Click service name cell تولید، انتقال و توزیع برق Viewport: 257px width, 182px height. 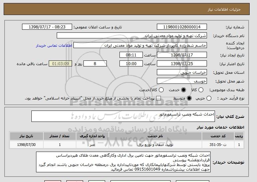(155, 145)
